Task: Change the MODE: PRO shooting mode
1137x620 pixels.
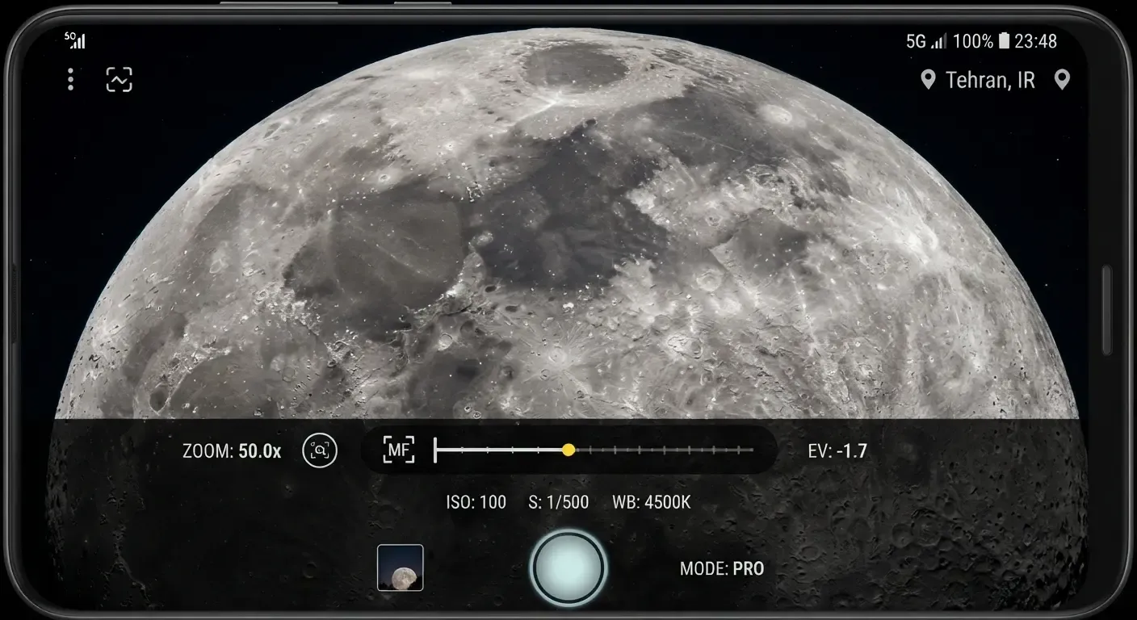Action: (722, 569)
